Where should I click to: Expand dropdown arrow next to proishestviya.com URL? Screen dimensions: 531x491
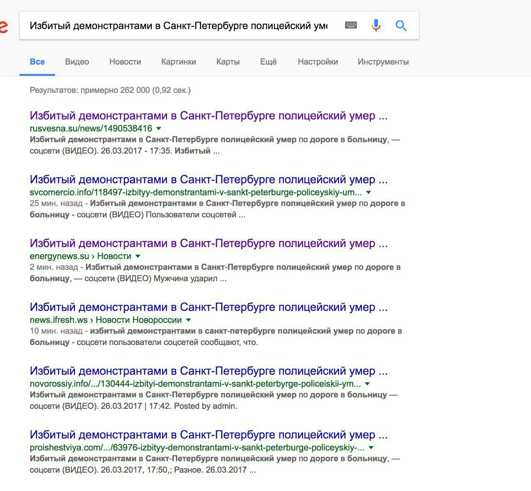(371, 448)
